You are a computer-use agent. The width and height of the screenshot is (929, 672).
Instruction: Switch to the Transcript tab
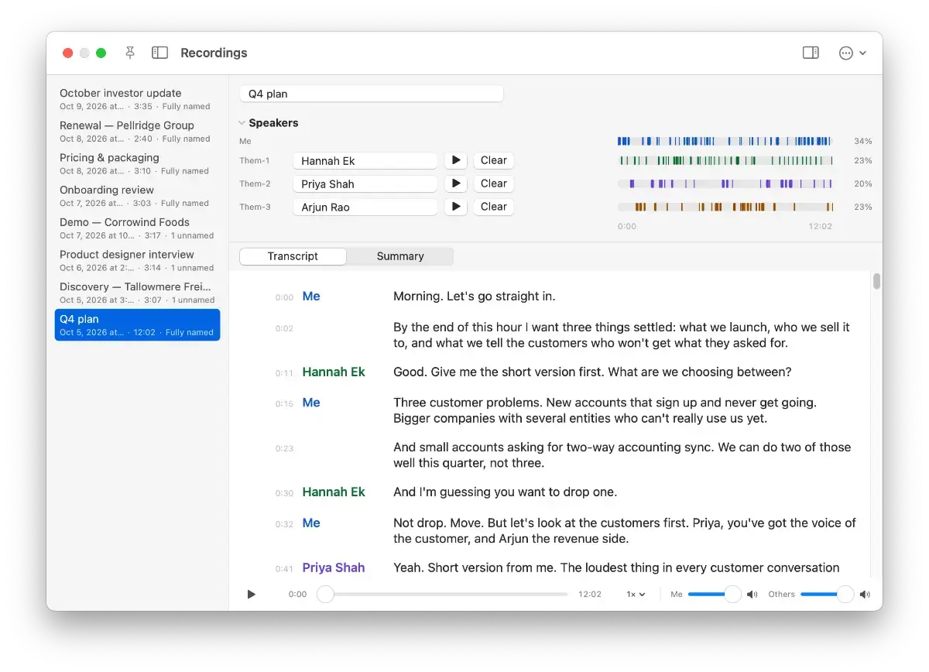click(293, 256)
